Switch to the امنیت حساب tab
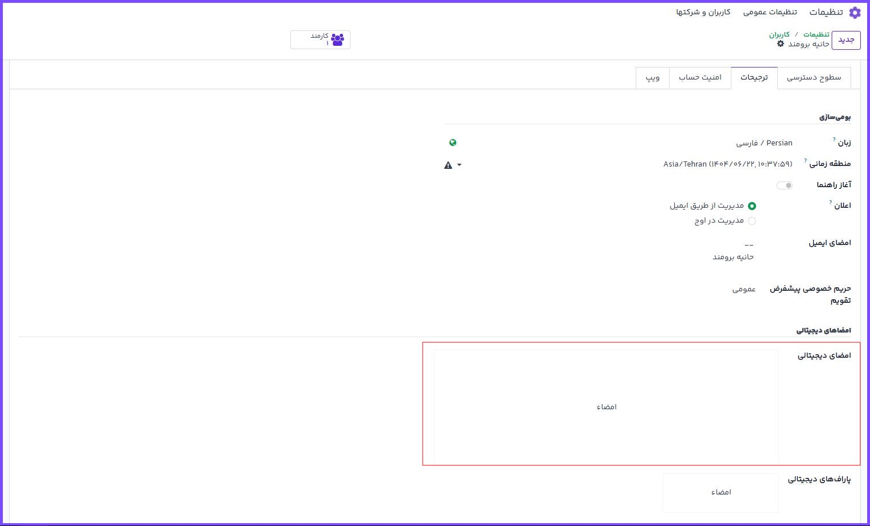Viewport: 870px width, 526px height. 700,78
